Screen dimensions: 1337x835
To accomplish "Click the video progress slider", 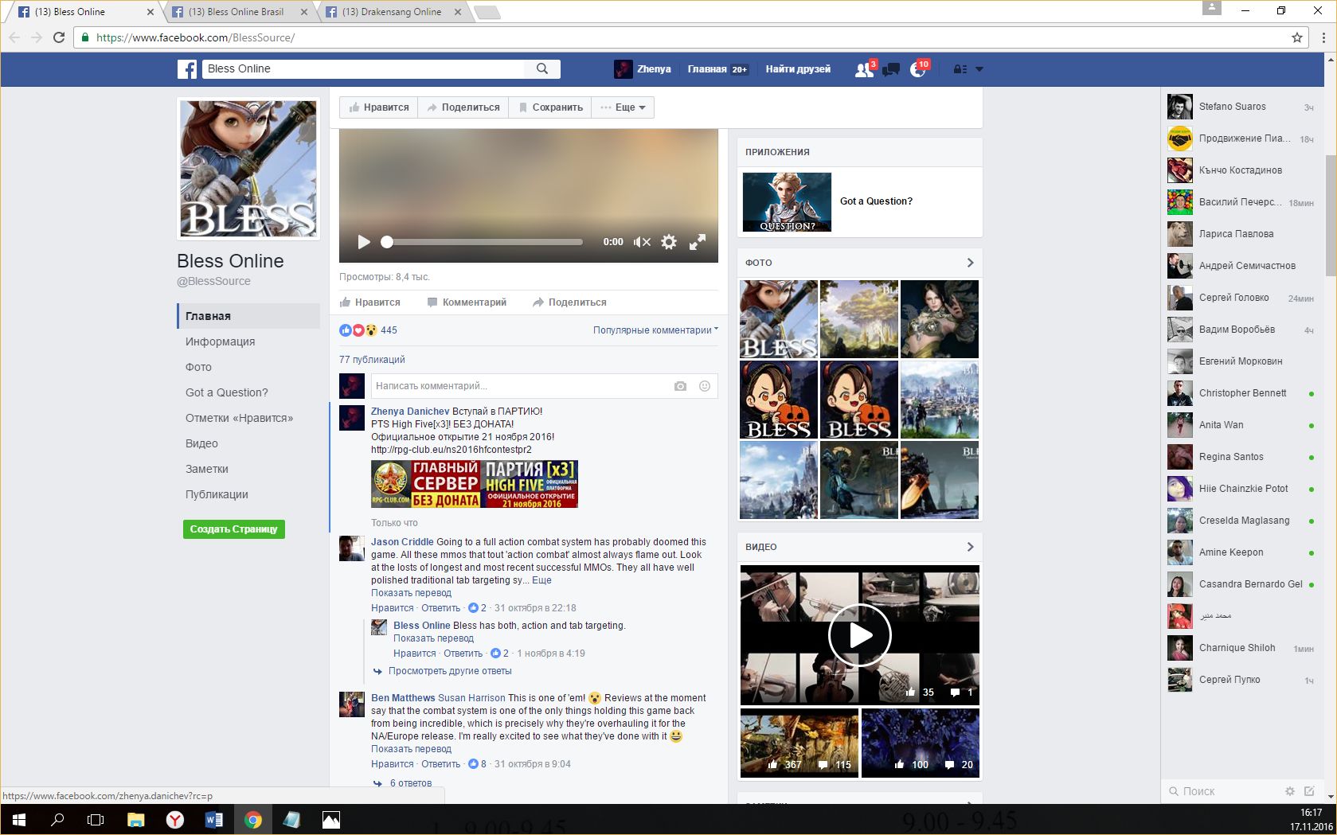I will pyautogui.click(x=484, y=242).
